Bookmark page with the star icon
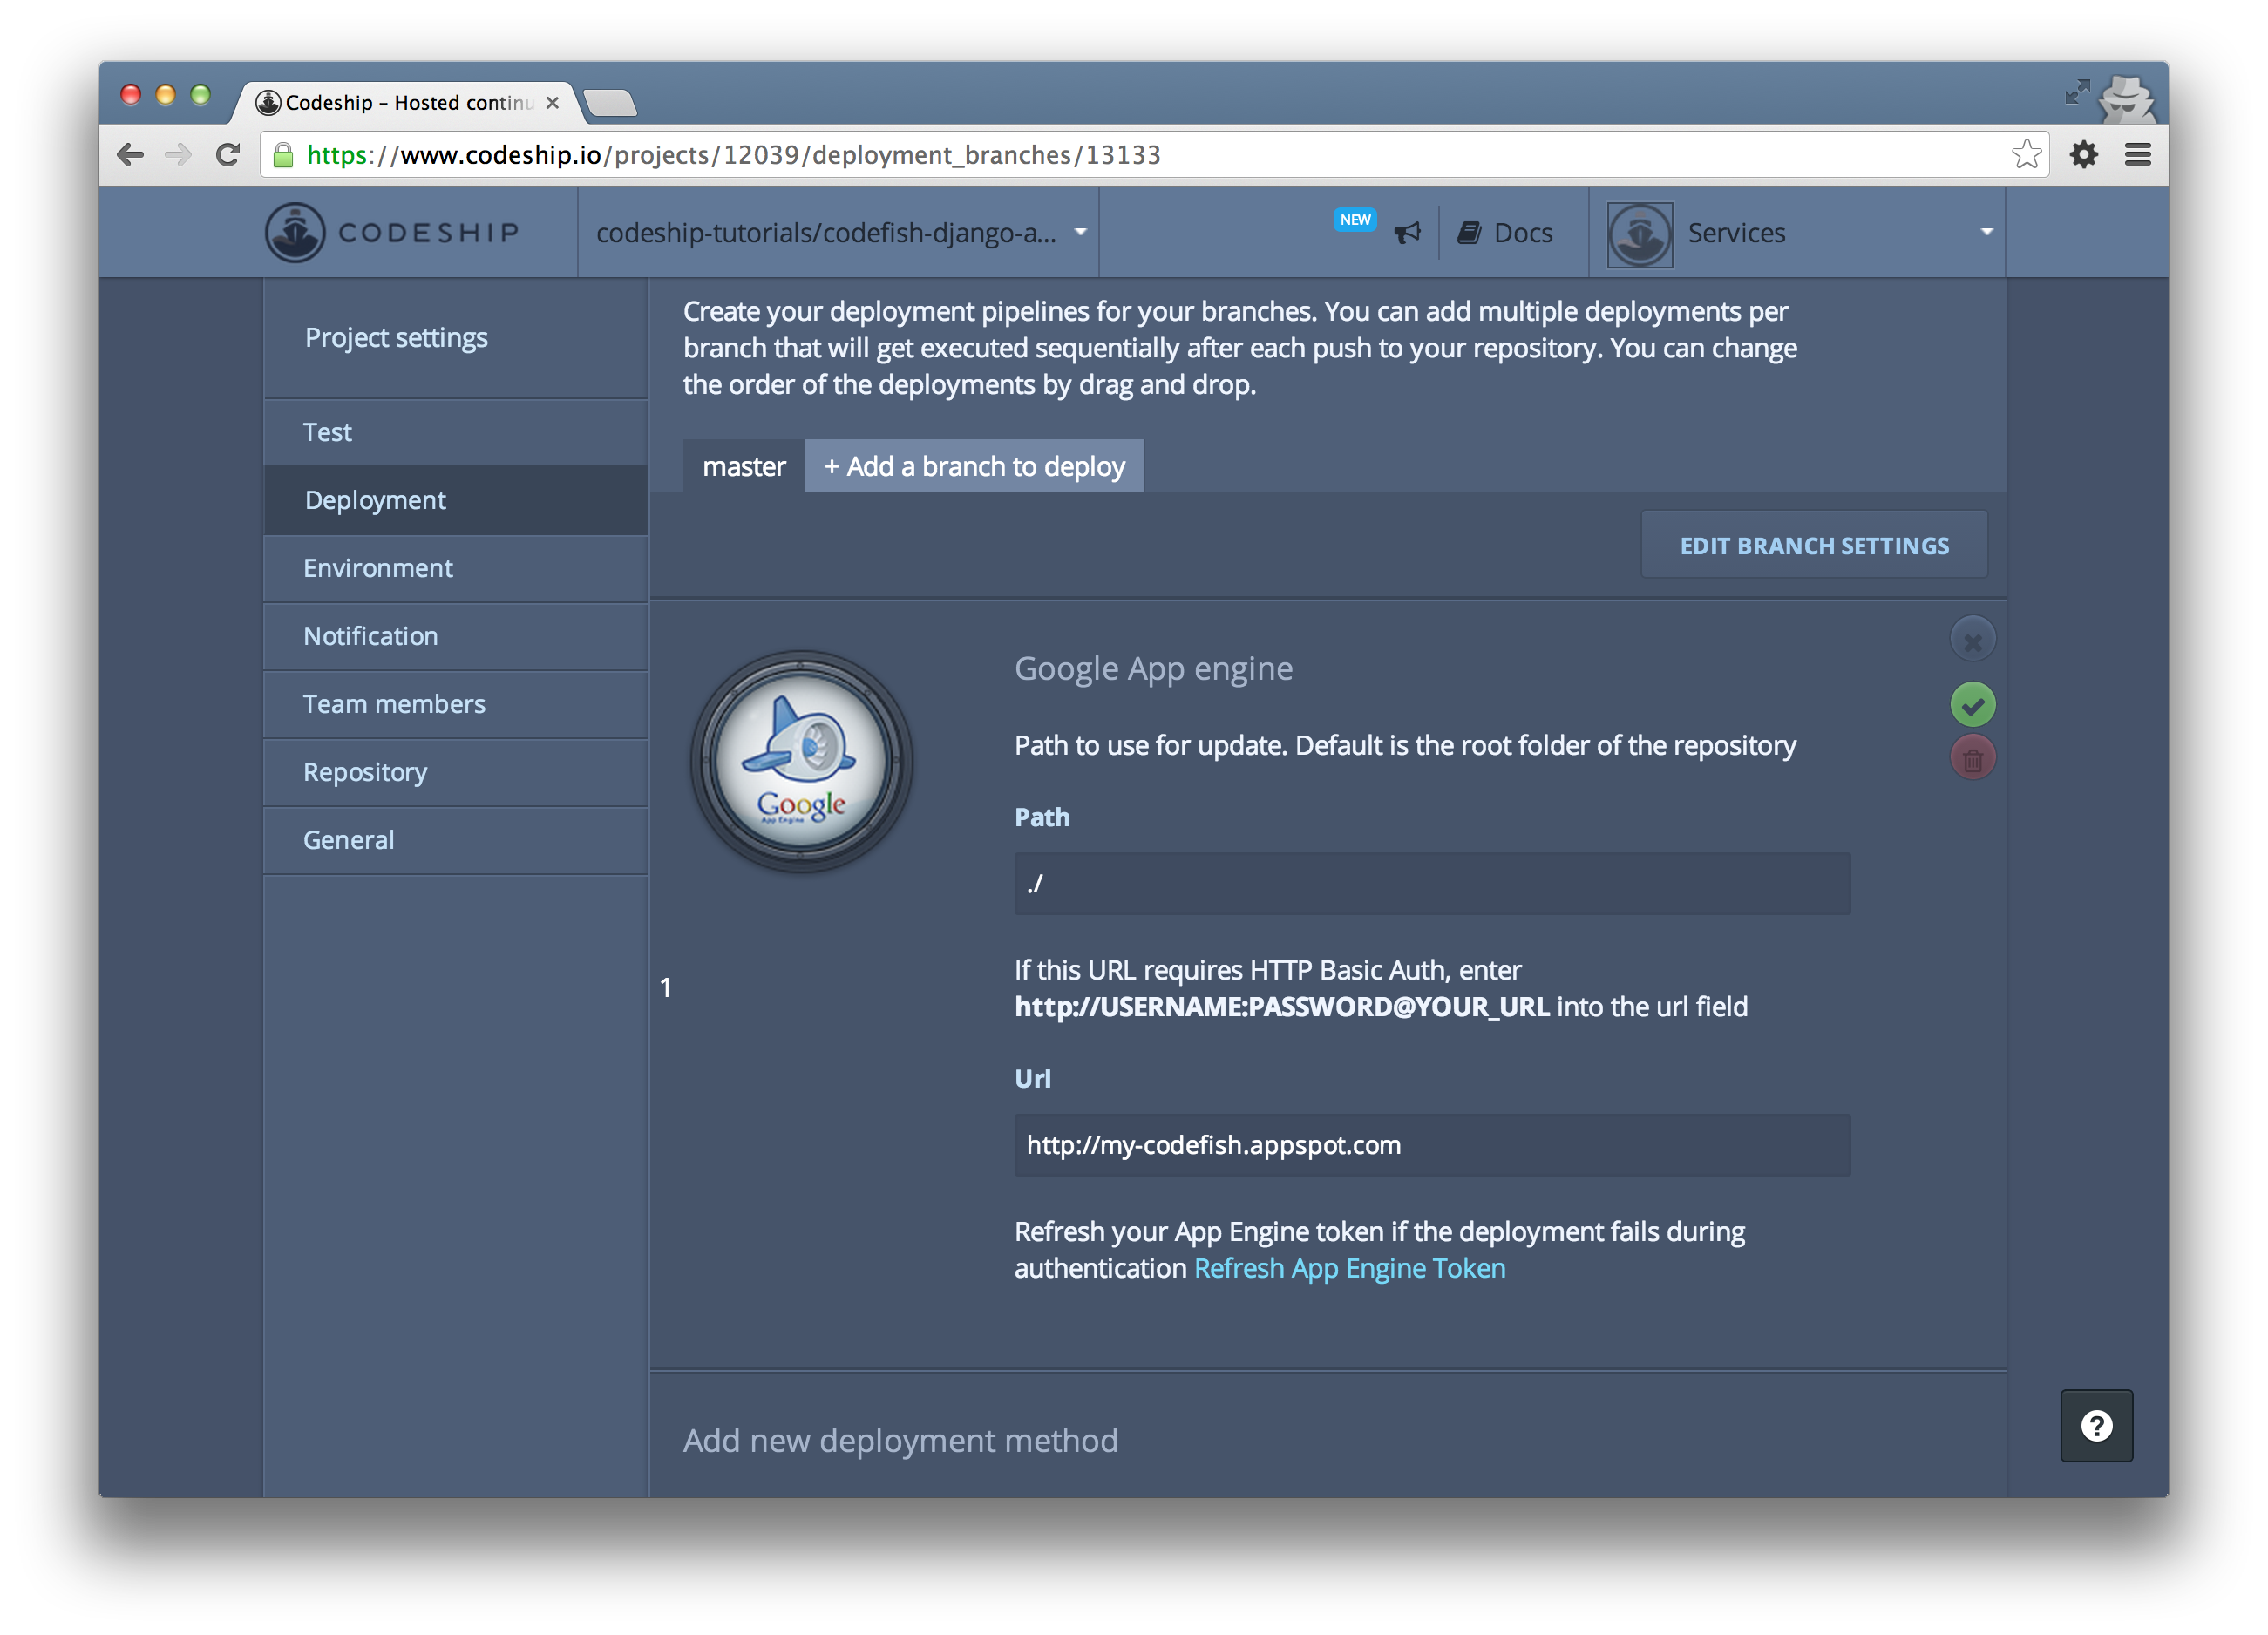This screenshot has height=1635, width=2268. [2026, 155]
